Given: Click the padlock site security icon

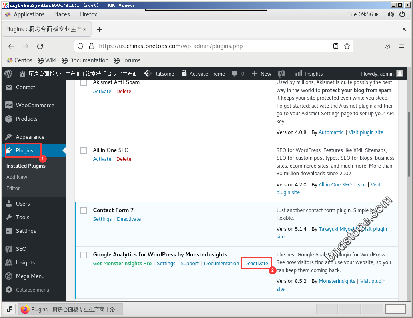Looking at the screenshot, I should tap(92, 46).
